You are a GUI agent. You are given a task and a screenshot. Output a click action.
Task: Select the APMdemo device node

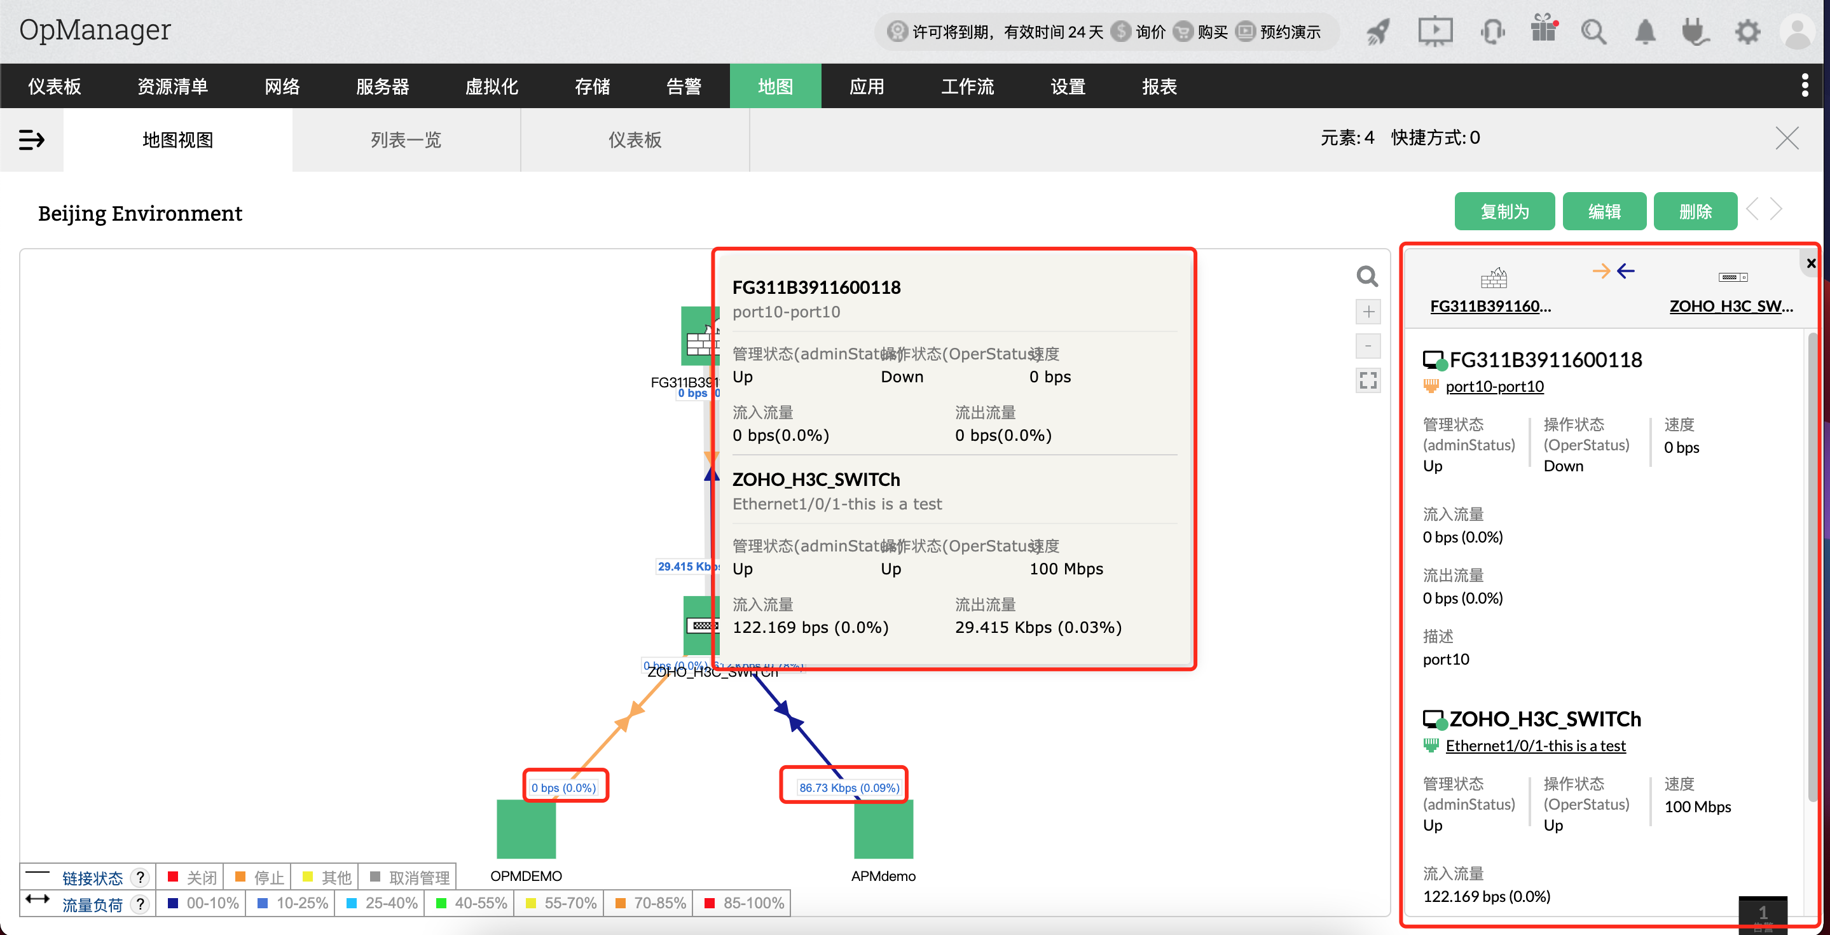883,828
